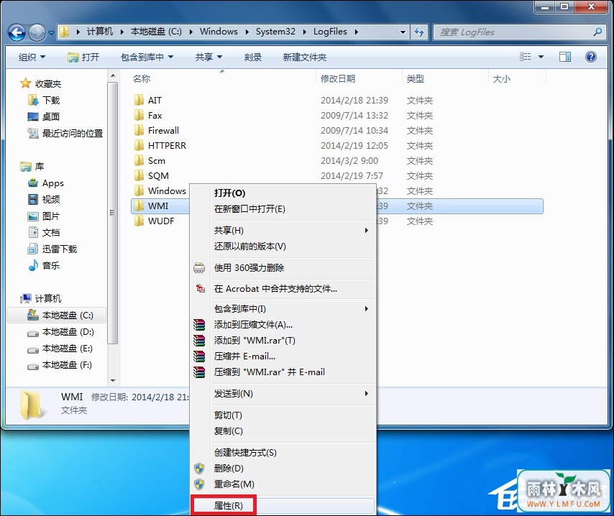Choose 使用 360强力删除
Image resolution: width=614 pixels, height=516 pixels.
click(283, 268)
